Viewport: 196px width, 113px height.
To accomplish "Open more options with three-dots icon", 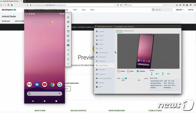I will pyautogui.click(x=68, y=64).
